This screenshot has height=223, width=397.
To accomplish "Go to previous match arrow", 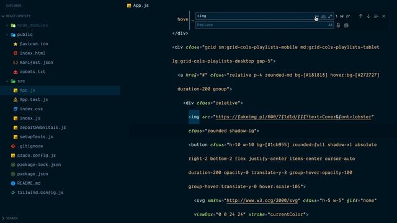I will click(x=360, y=16).
